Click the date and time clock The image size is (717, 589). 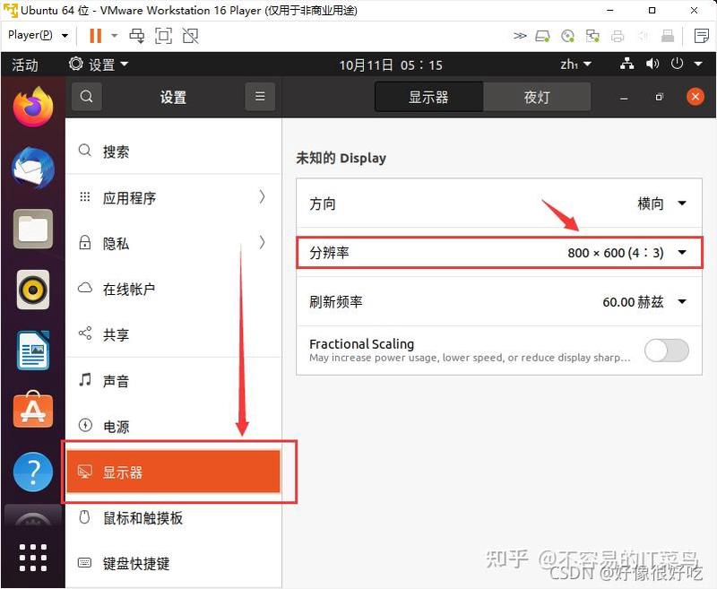(391, 65)
